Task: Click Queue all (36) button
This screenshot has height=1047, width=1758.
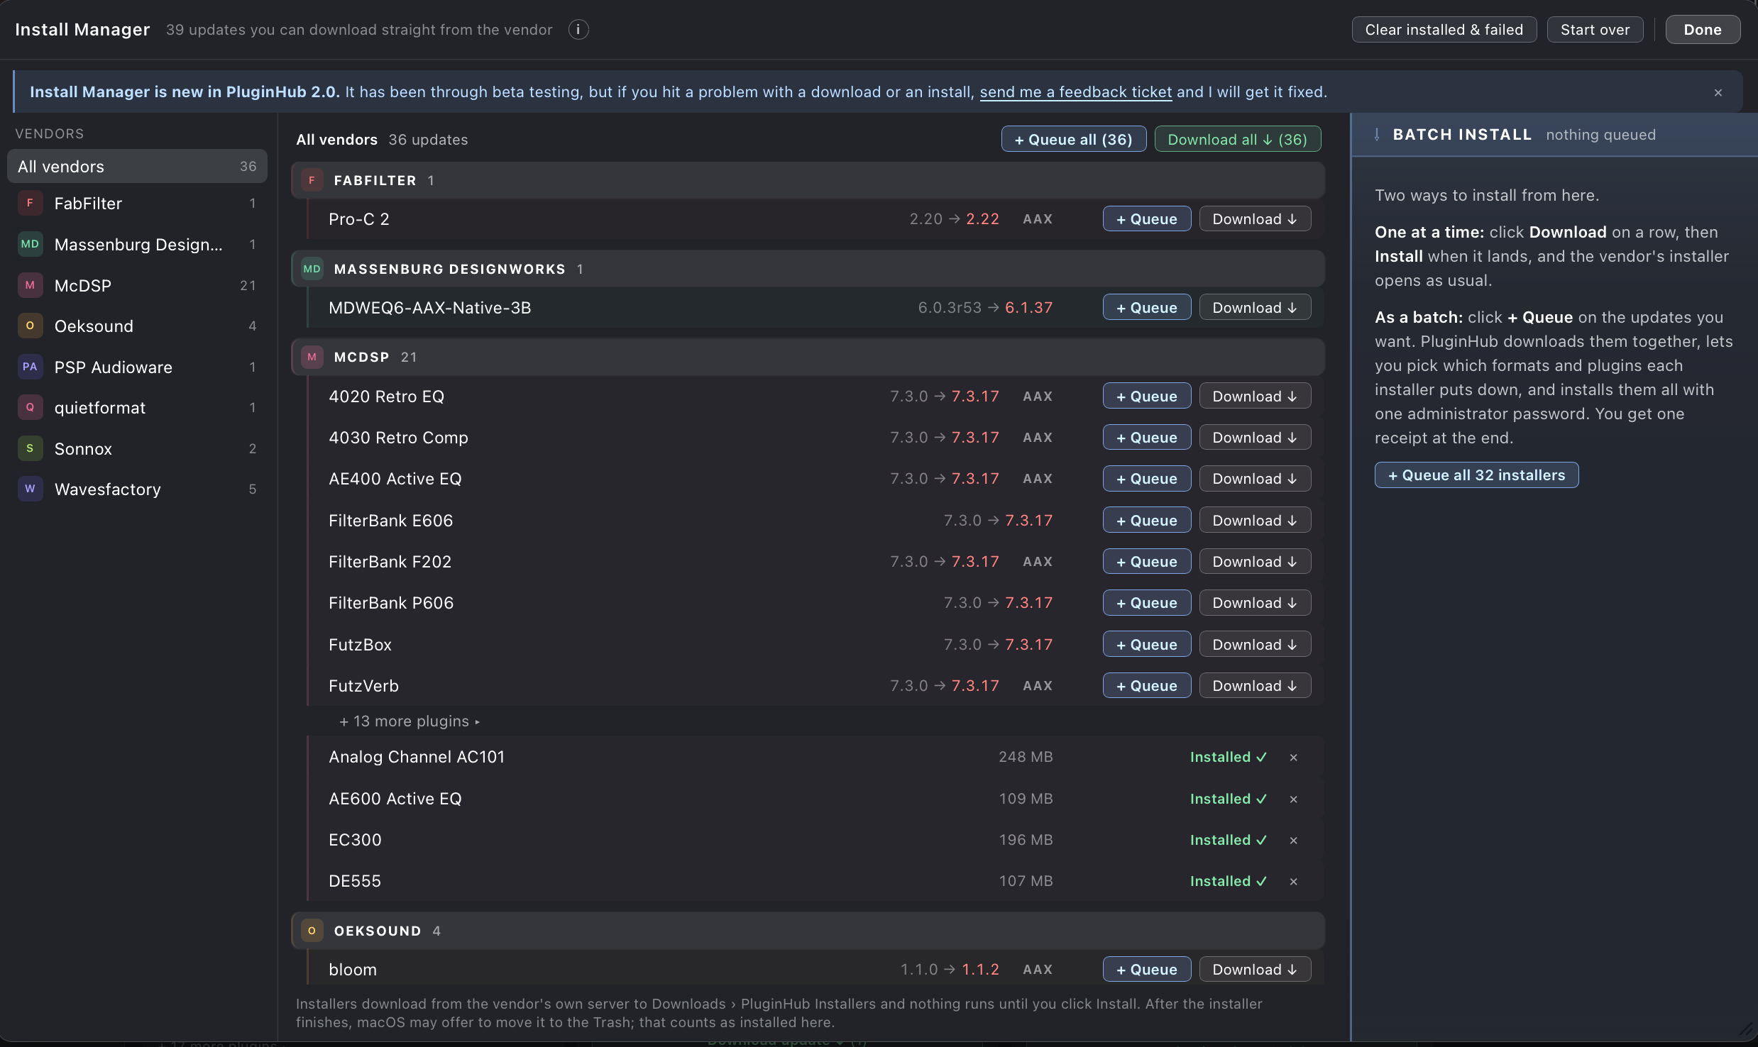Action: pos(1073,140)
